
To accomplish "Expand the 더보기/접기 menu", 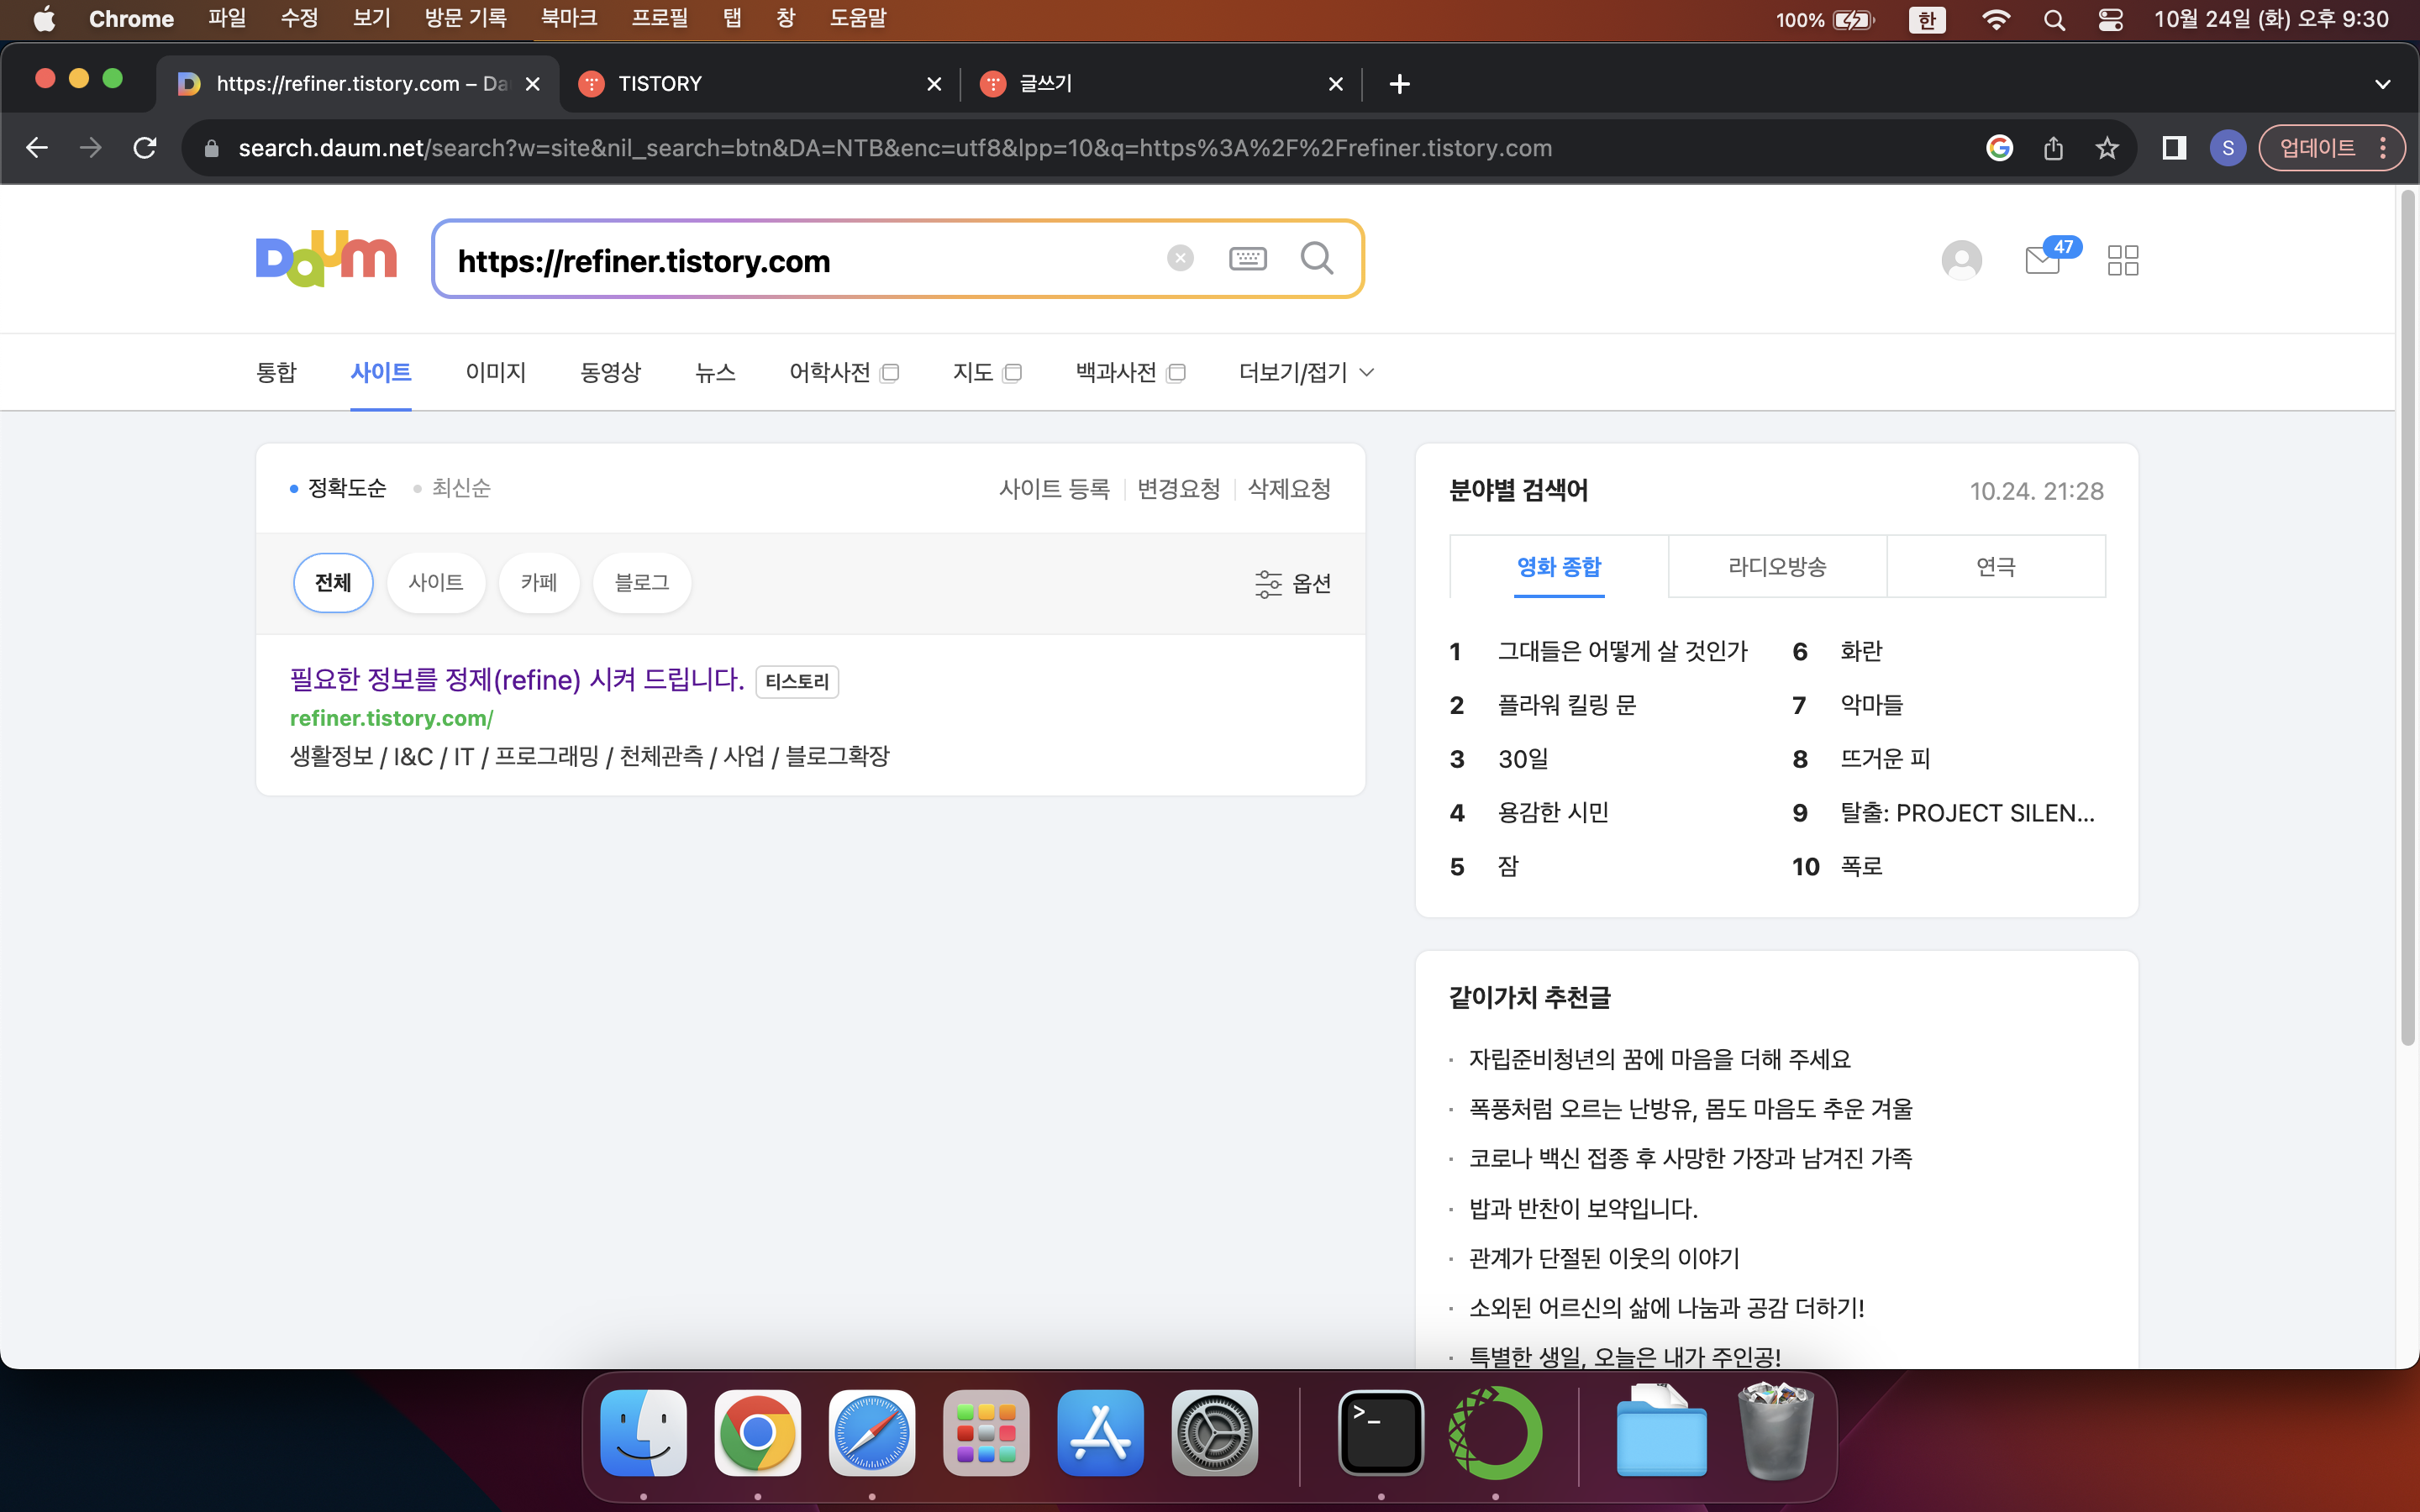I will 1305,372.
